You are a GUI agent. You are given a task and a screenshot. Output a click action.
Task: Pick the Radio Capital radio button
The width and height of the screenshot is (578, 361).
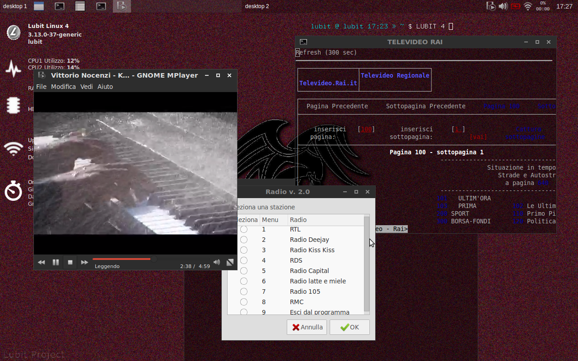(x=244, y=271)
